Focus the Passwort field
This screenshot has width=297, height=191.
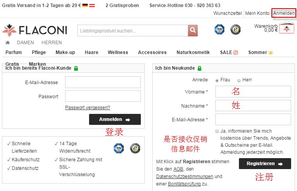tap(103, 96)
